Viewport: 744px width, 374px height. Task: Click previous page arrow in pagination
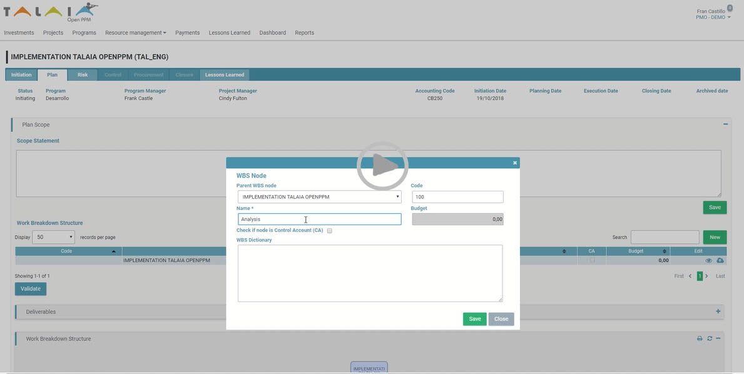690,276
